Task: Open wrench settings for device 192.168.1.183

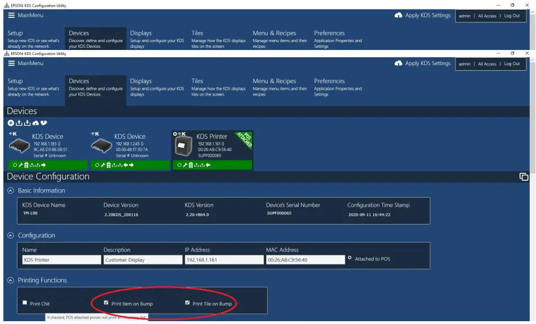Action: point(20,165)
